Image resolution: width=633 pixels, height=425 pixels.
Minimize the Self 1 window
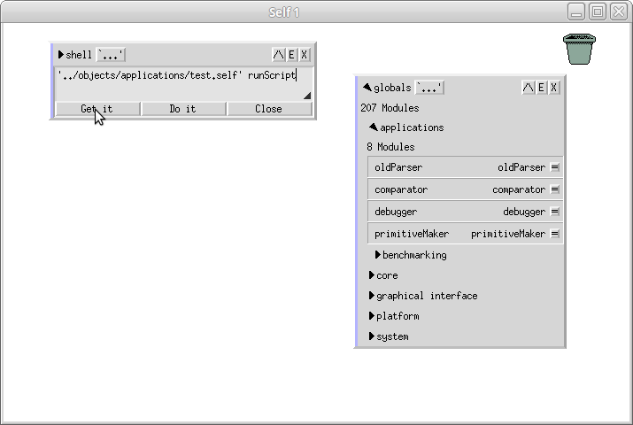click(576, 12)
